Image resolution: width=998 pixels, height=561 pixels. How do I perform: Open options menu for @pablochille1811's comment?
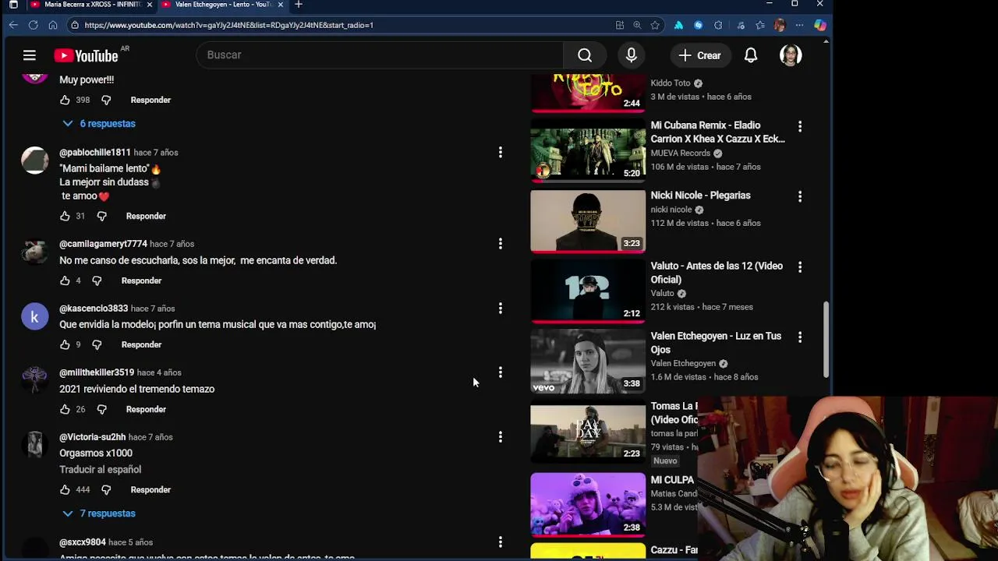501,153
